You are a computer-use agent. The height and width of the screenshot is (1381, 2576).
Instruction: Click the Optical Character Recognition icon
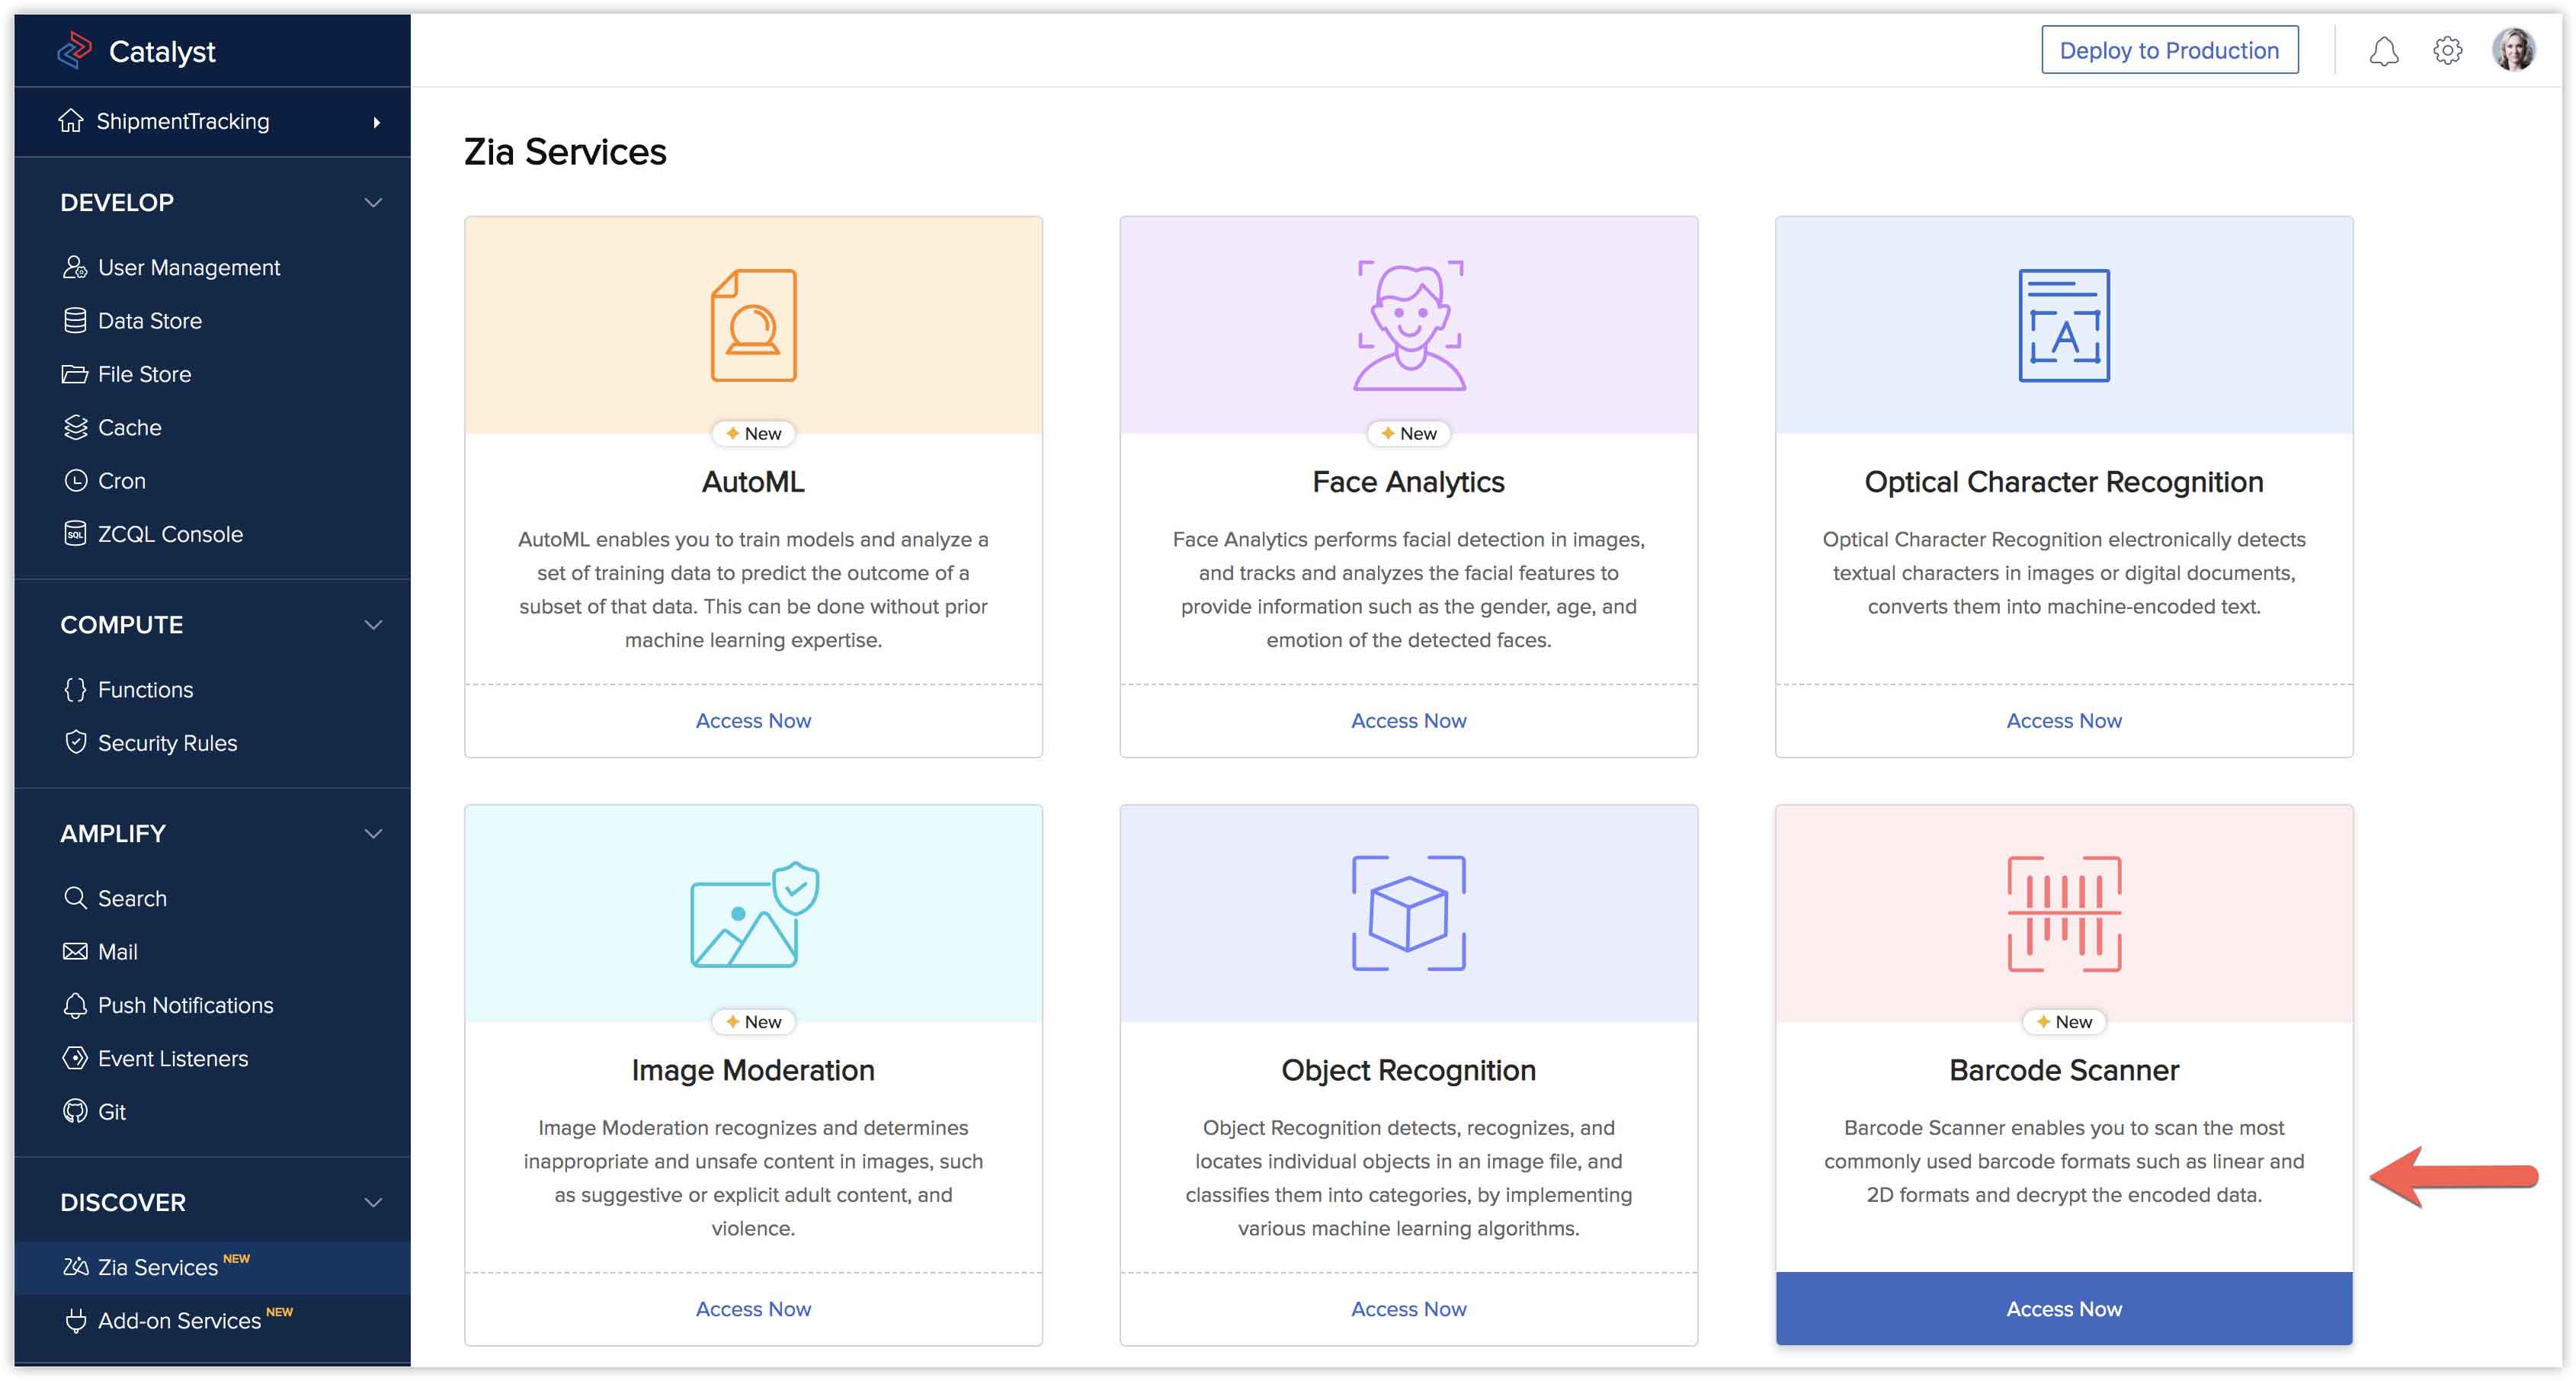2063,325
